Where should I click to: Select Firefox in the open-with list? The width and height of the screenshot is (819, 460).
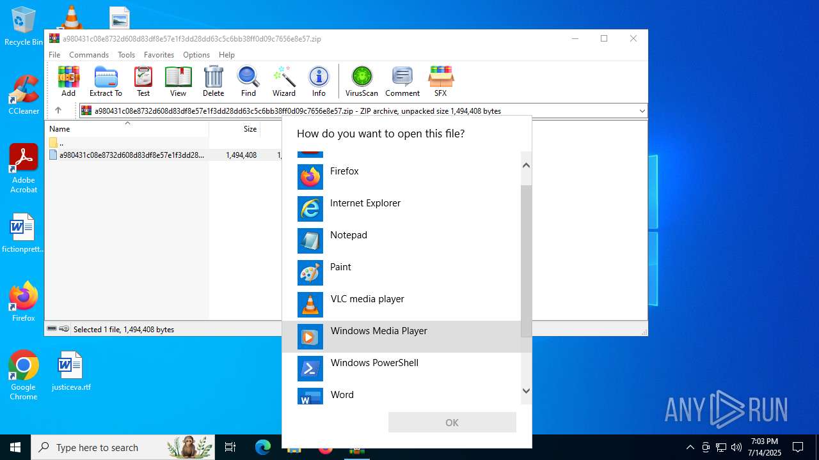[401, 177]
